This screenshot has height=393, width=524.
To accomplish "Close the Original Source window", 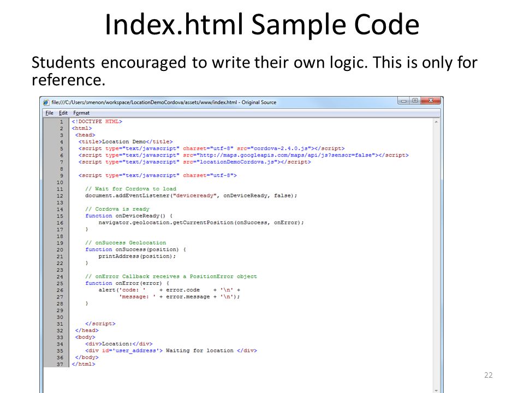I will (431, 100).
